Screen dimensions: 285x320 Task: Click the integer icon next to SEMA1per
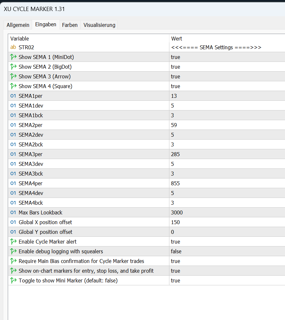click(13, 96)
